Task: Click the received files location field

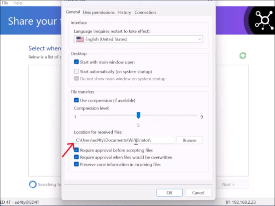Action: [x=124, y=140]
